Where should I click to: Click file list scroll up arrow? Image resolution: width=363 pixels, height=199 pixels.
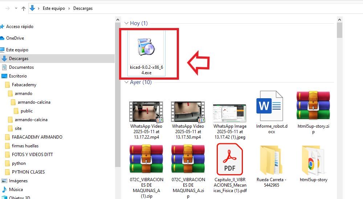point(340,20)
